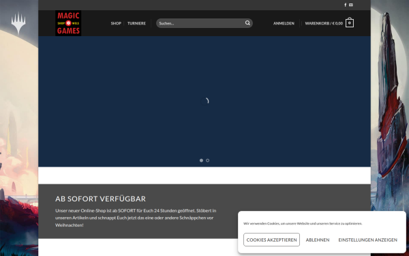409x256 pixels.
Task: Click the Magic Games logo
Action: coord(68,23)
